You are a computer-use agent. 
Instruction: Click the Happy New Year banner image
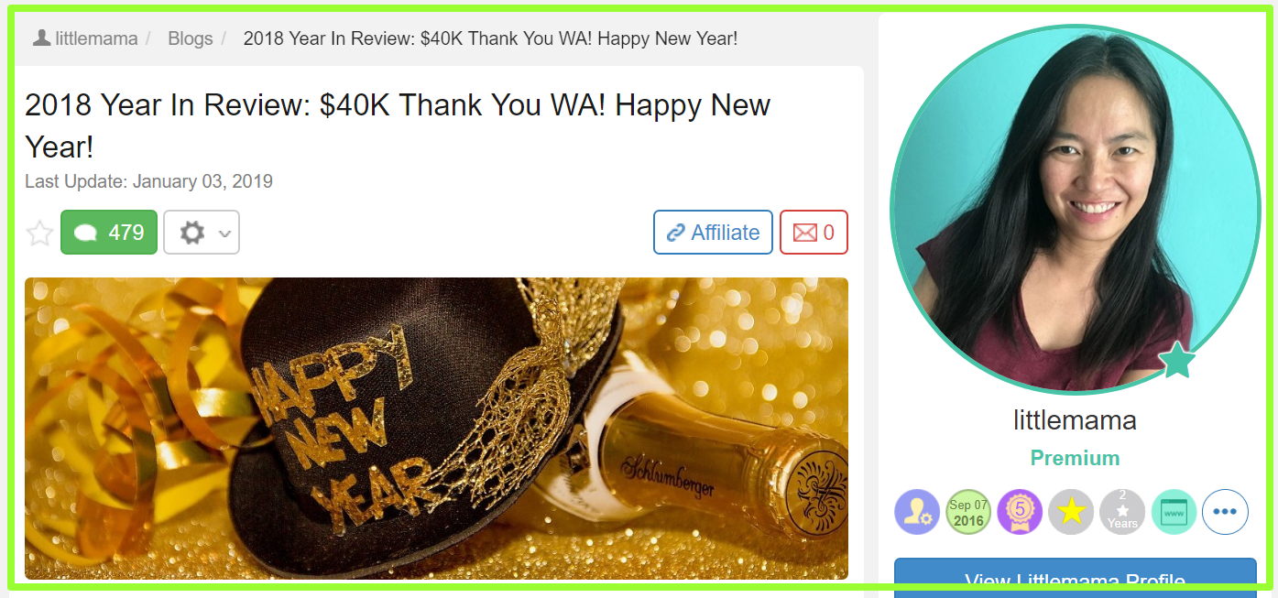click(436, 429)
